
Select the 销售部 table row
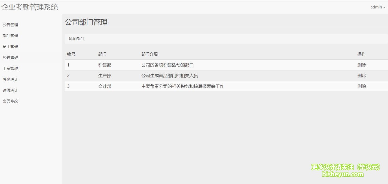191,65
